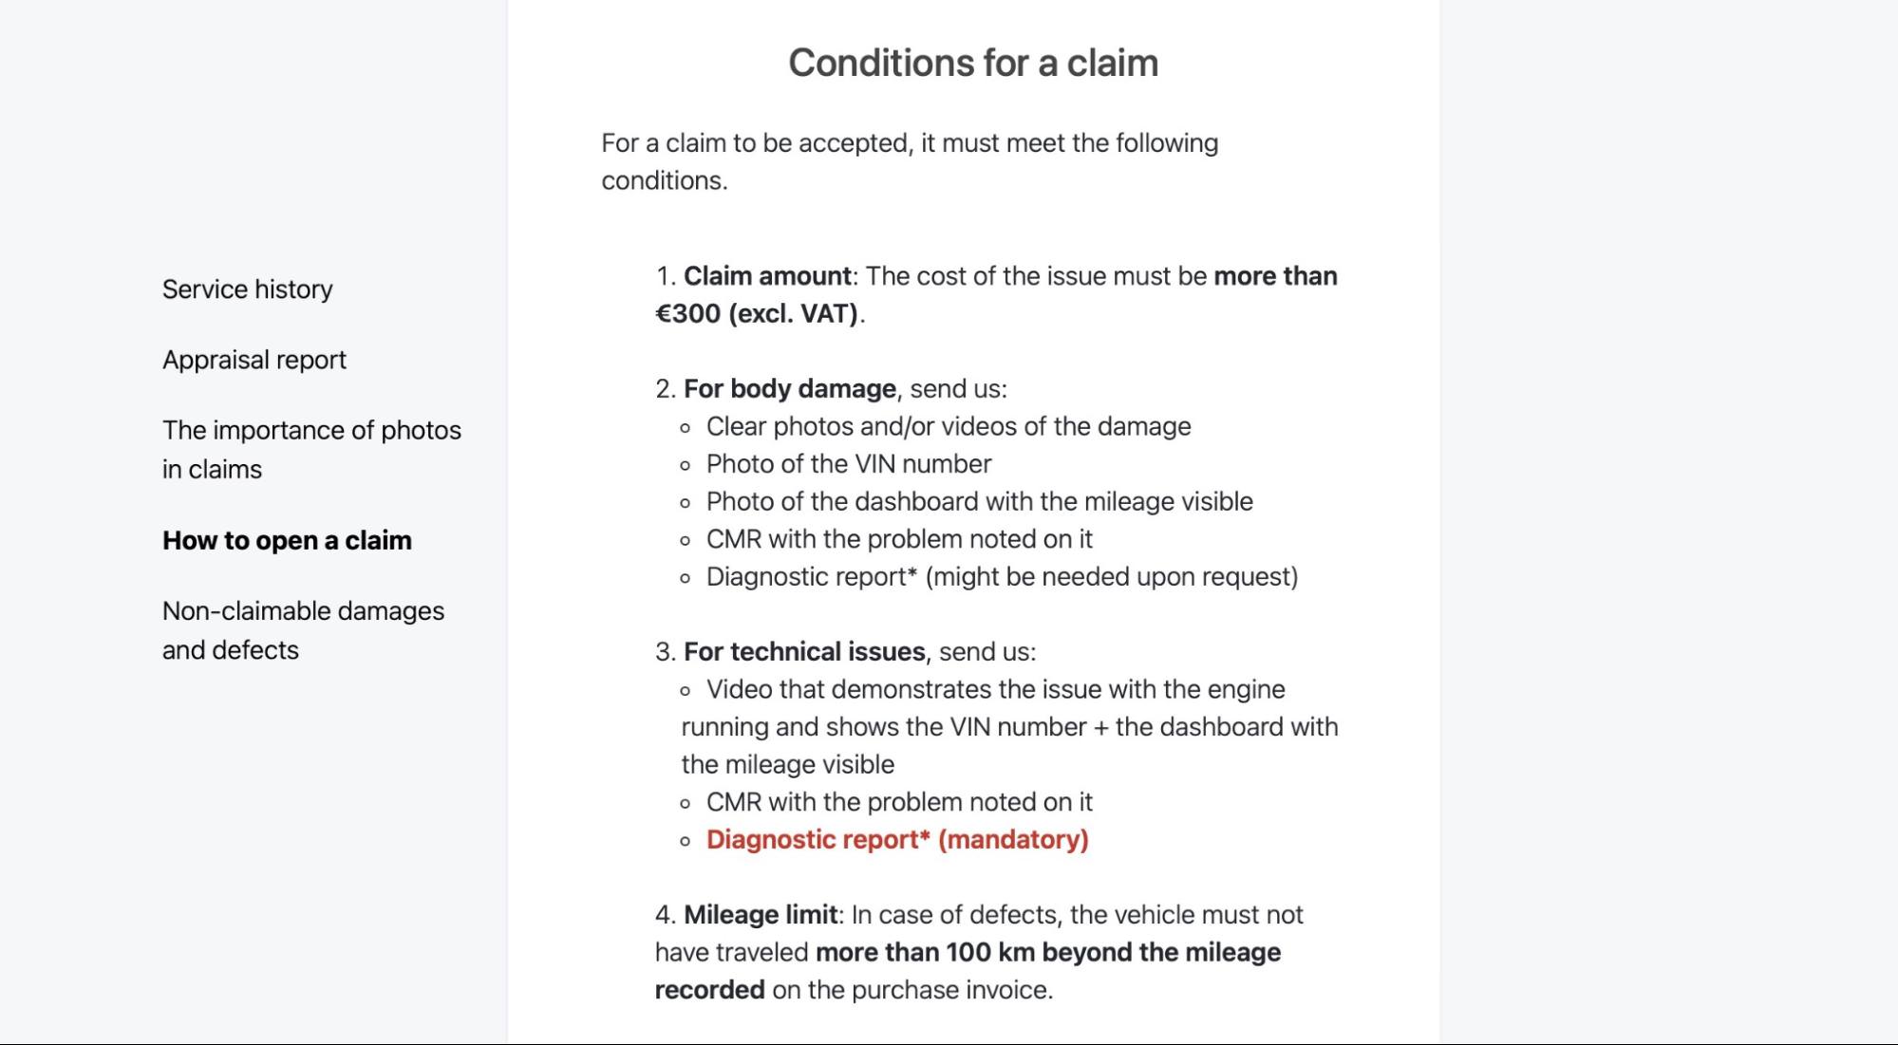This screenshot has width=1898, height=1045.
Task: Open 'The importance of photos in claims'
Action: 310,449
